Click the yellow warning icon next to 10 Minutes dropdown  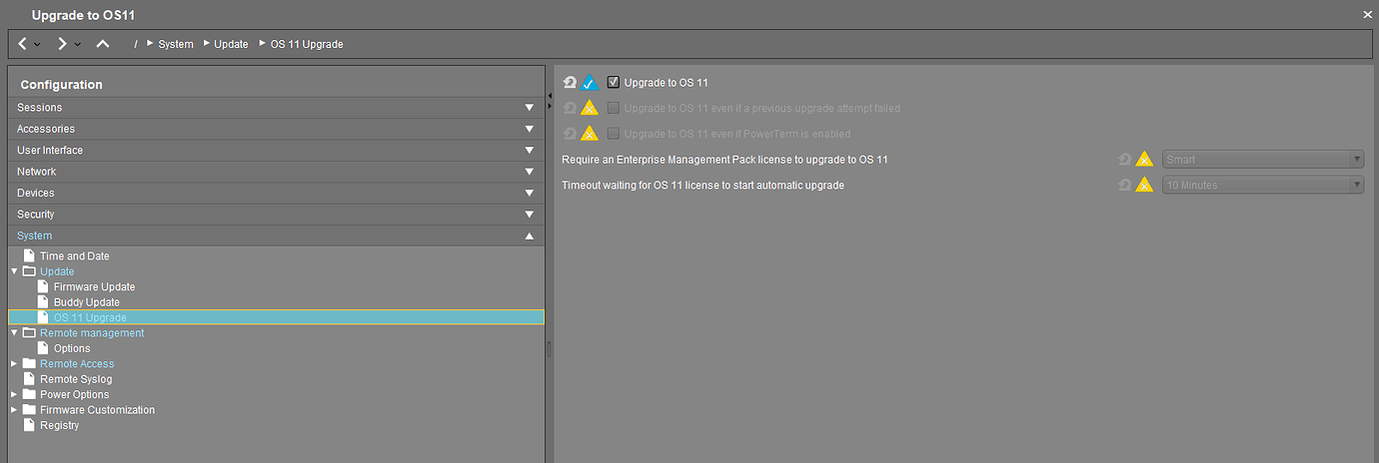coord(1144,185)
